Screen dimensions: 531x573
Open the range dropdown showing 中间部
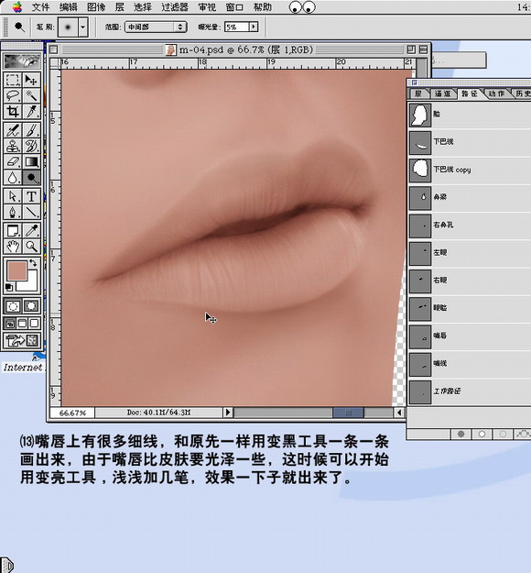click(x=156, y=27)
